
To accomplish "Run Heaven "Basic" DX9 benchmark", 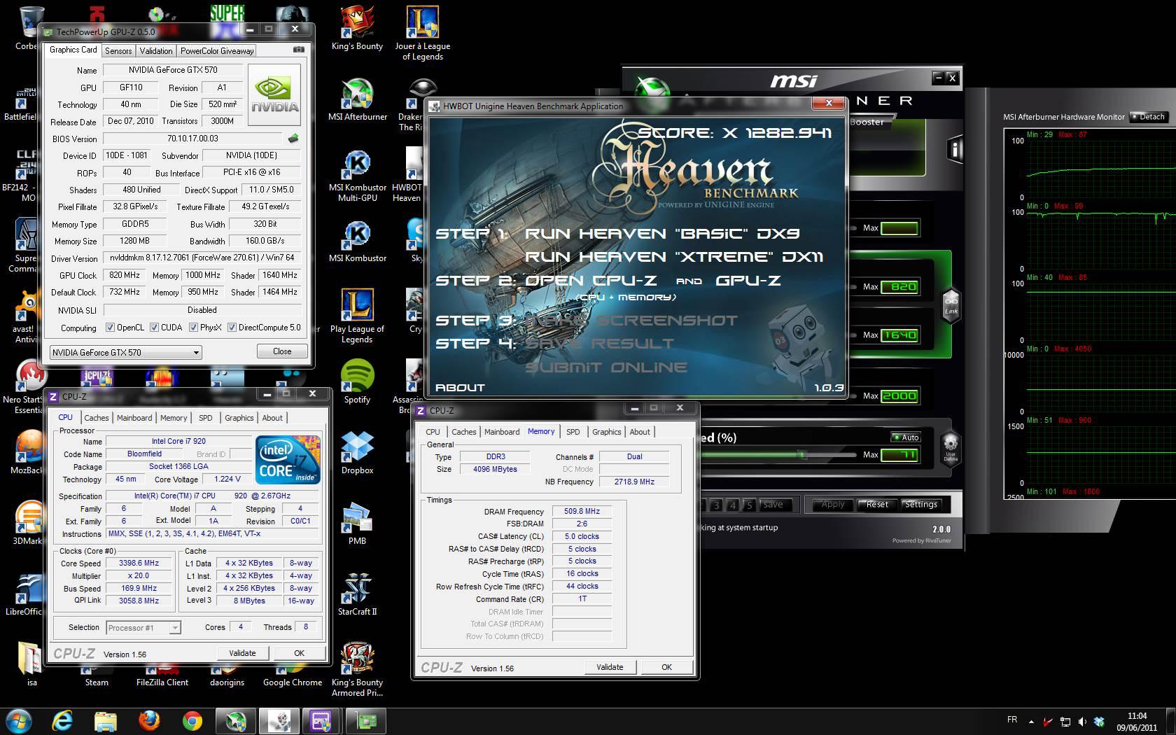I will click(662, 234).
